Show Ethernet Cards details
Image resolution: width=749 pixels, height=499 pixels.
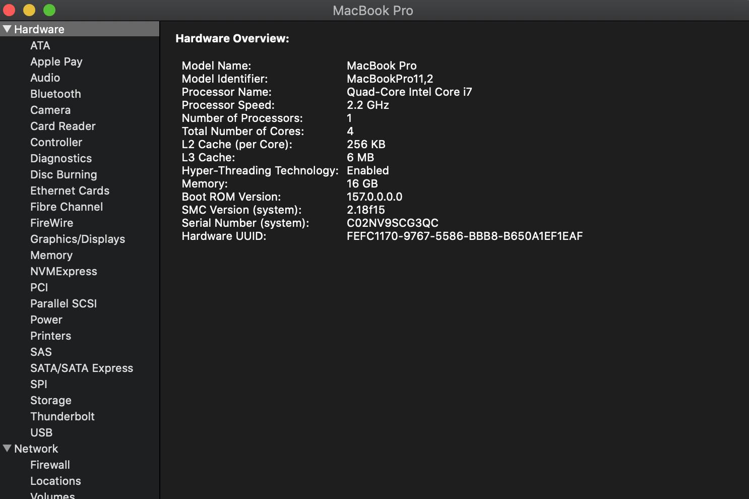pyautogui.click(x=70, y=191)
